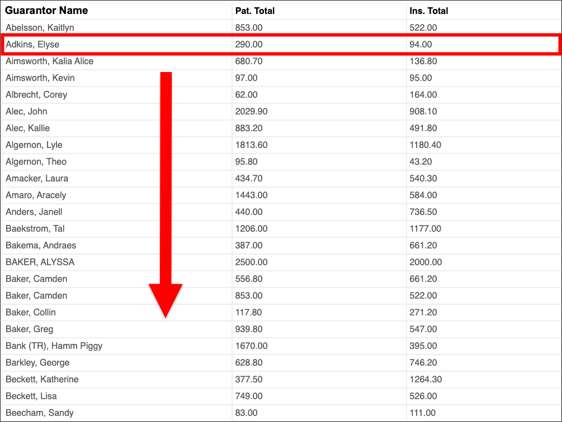Click insurance total 746.20
562x422 pixels.
pos(423,363)
